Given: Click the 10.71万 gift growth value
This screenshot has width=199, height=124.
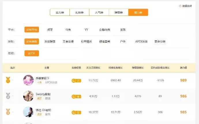Looking at the screenshot, I should (116, 112).
